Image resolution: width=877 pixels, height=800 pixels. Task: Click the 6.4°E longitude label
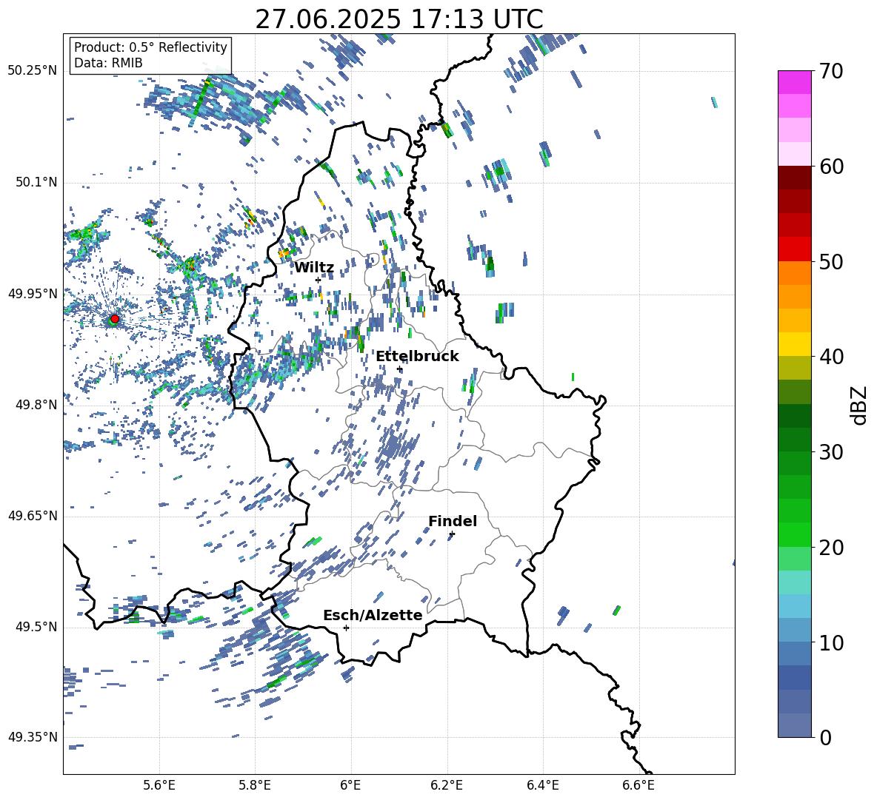pos(543,785)
